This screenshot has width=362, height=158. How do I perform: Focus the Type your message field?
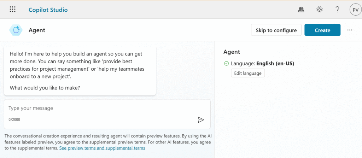point(107,114)
